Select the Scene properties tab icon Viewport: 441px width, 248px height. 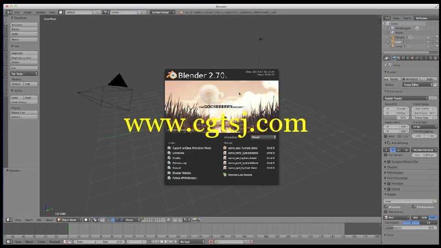pyautogui.click(x=404, y=58)
